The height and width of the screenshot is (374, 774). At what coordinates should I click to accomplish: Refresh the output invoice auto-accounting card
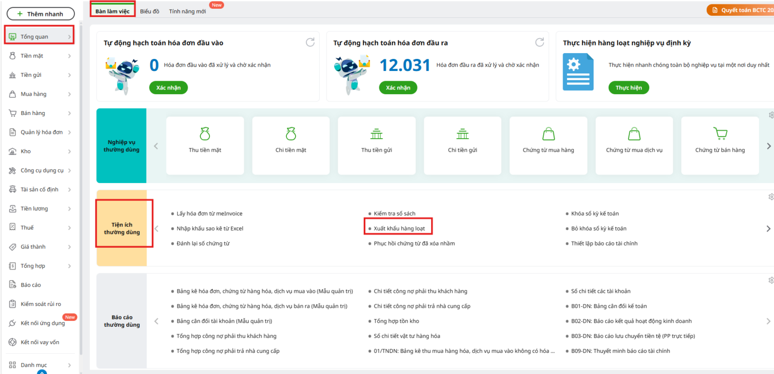pyautogui.click(x=539, y=43)
